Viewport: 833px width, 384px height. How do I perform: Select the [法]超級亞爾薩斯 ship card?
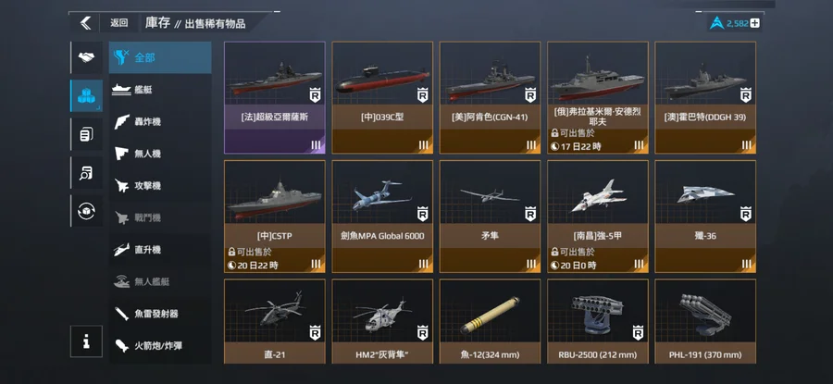point(275,98)
